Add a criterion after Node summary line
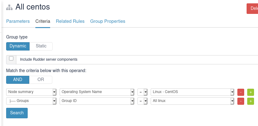This screenshot has width=258, height=126. 251,92
